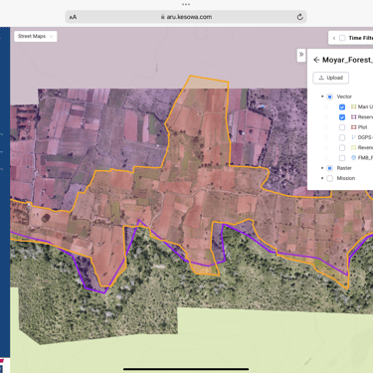Click the left chevron beside Time Filter

point(334,38)
